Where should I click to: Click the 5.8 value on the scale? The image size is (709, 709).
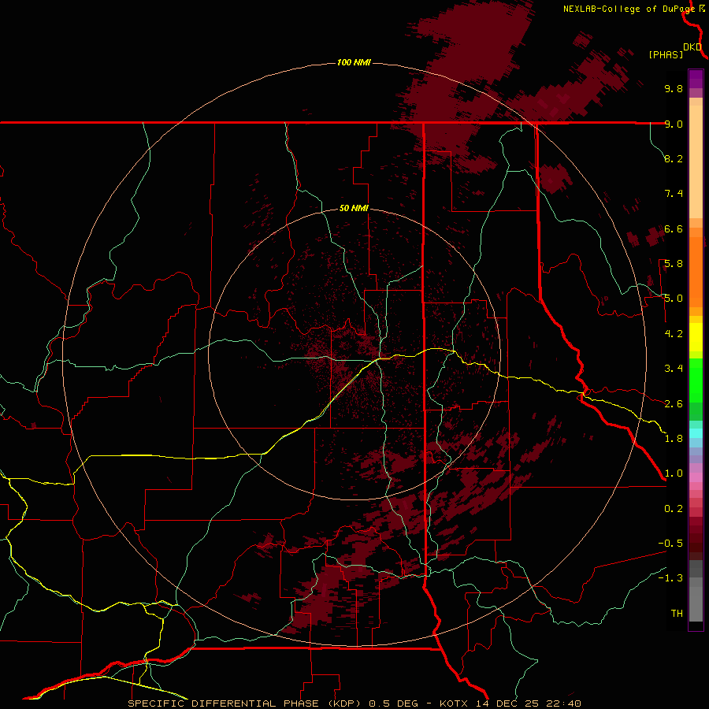point(674,264)
